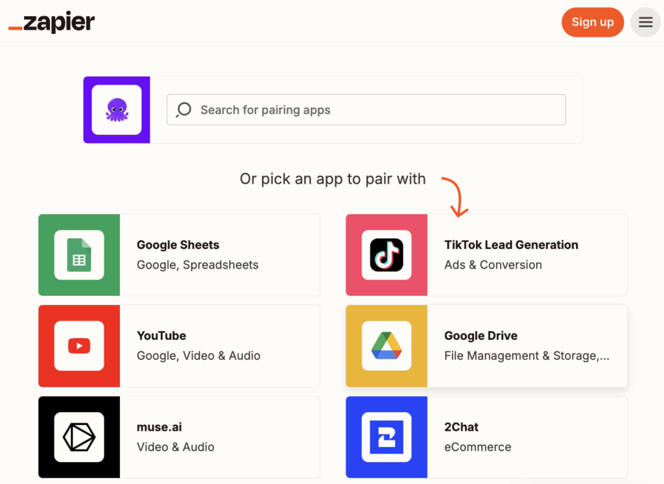
Task: Click the 'Video & Audio' text under muse.ai
Action: pos(175,447)
